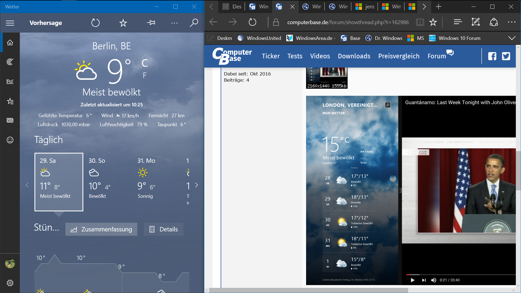521x293 pixels.
Task: Show next daily forecast days
Action: (197, 185)
